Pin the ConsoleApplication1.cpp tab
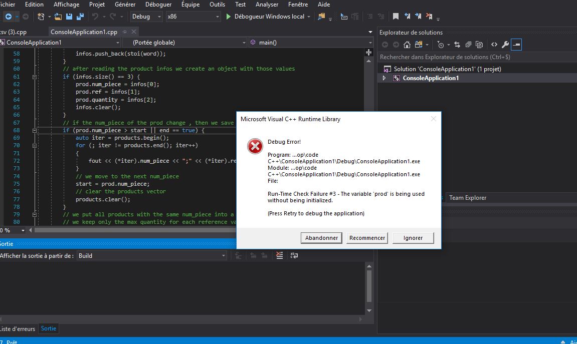 [125, 32]
